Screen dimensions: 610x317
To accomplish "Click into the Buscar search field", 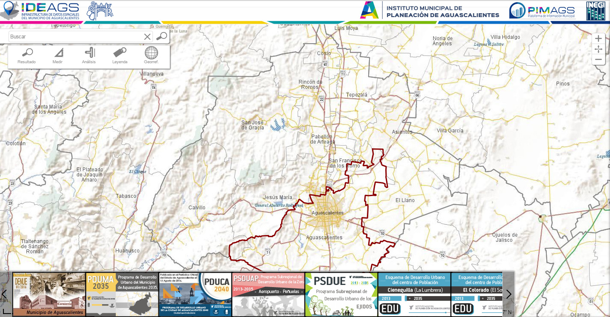I will tap(75, 37).
